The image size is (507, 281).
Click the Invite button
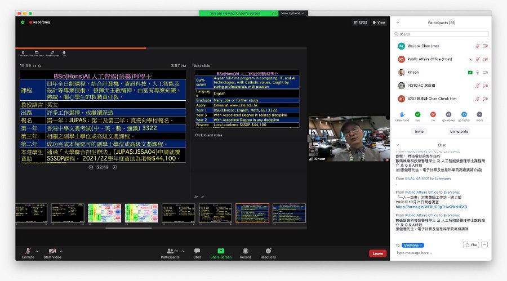[x=419, y=132]
